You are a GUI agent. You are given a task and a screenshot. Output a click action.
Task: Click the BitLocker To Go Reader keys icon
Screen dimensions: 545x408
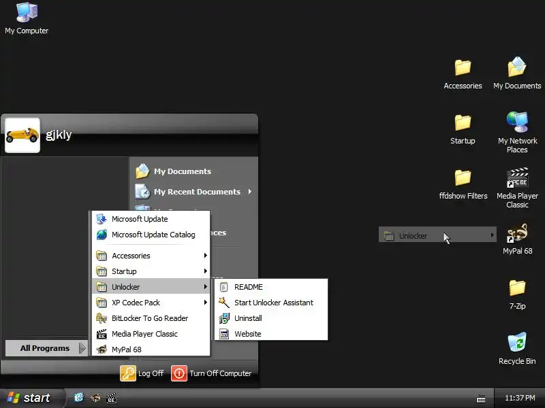click(x=102, y=318)
